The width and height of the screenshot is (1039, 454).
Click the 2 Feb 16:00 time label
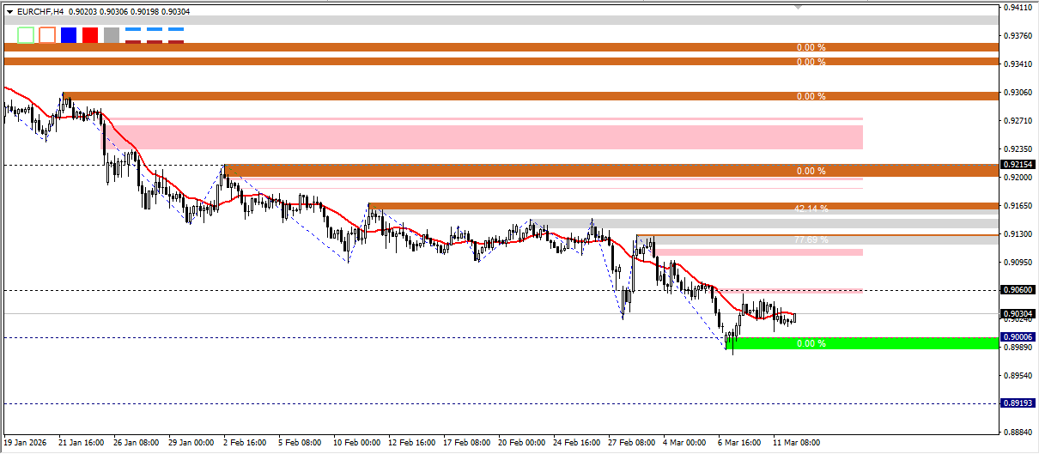246,444
